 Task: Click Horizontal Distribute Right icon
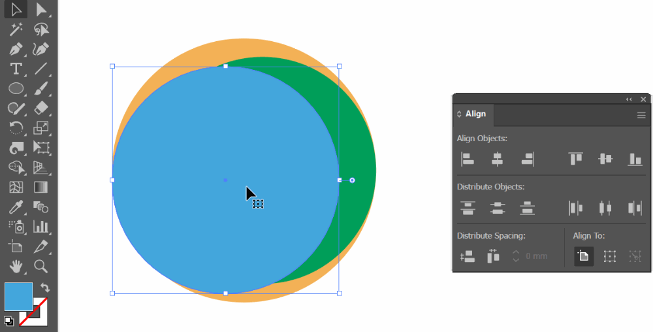click(635, 208)
